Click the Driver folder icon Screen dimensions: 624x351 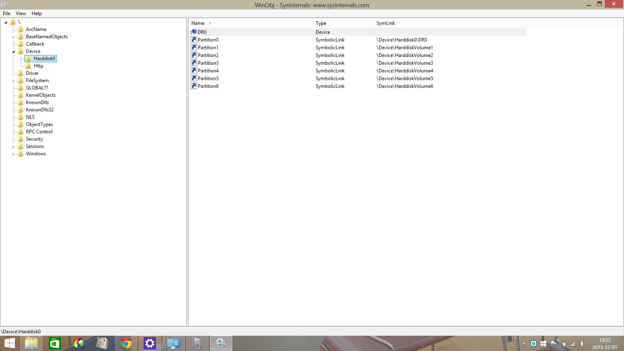(21, 73)
